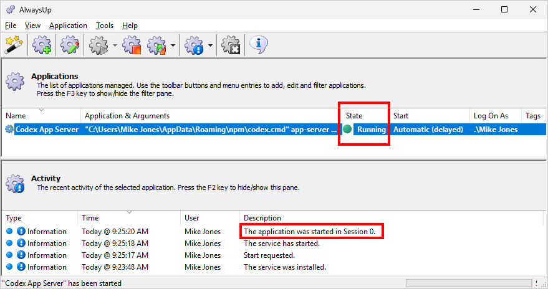
Task: Click the Stop Application gear with red square
Action: tap(132, 45)
